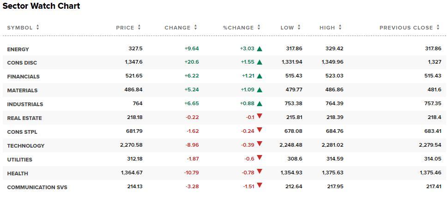Open the COMMUNICATION SVS sector symbol
Image resolution: width=448 pixels, height=197 pixels.
[x=37, y=187]
